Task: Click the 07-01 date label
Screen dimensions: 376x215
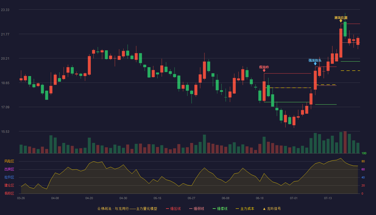Action: (x=294, y=198)
